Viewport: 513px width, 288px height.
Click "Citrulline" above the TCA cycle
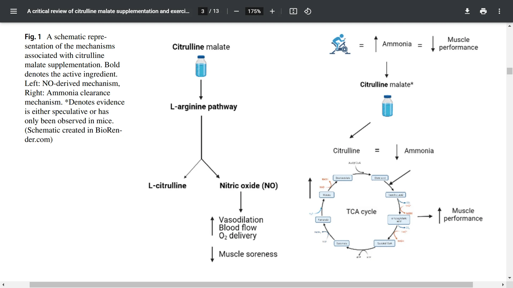click(x=346, y=151)
